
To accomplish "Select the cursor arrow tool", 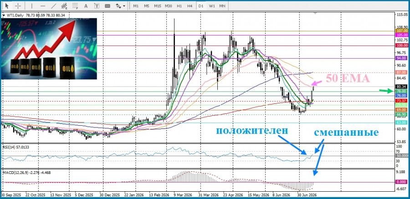I will [x=7, y=5].
